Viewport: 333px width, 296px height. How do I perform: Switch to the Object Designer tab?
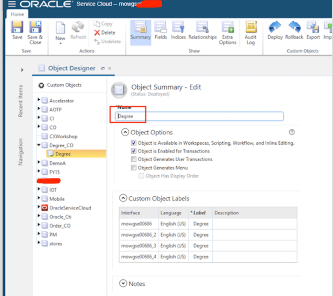coord(71,68)
